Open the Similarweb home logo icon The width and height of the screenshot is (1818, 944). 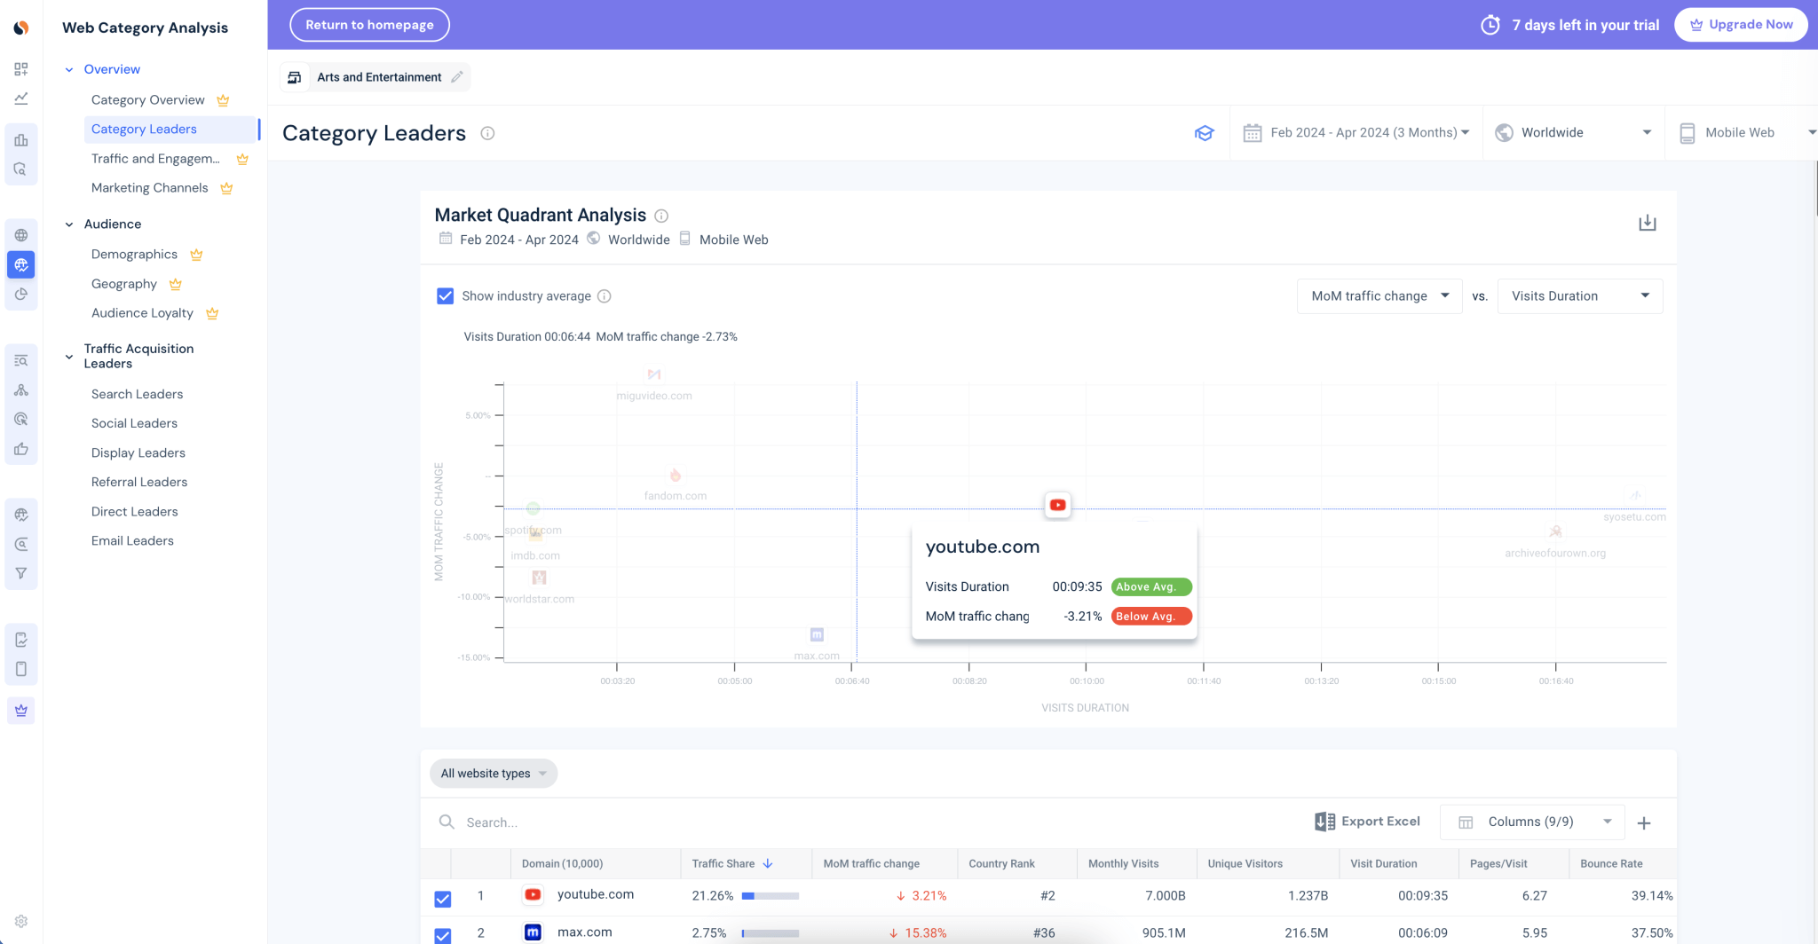[21, 28]
